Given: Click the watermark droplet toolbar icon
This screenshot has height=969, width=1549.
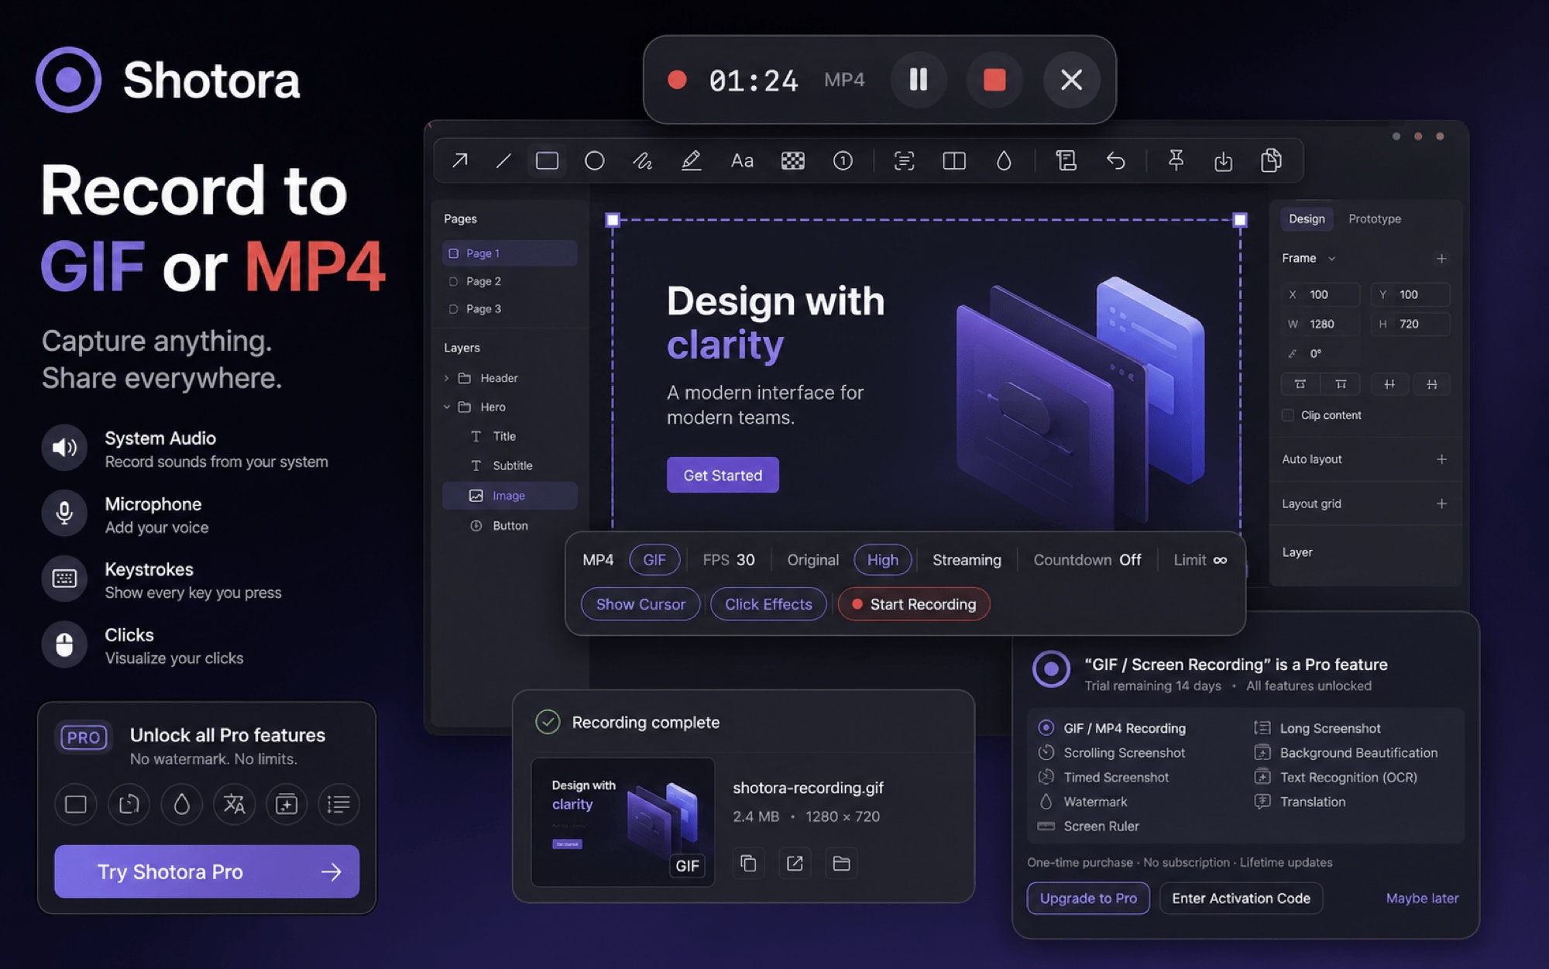Looking at the screenshot, I should [1004, 160].
